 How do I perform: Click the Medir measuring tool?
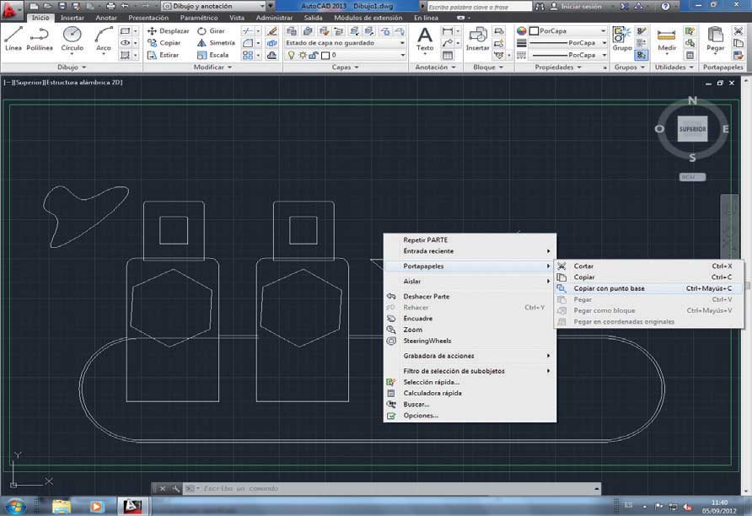(x=667, y=40)
